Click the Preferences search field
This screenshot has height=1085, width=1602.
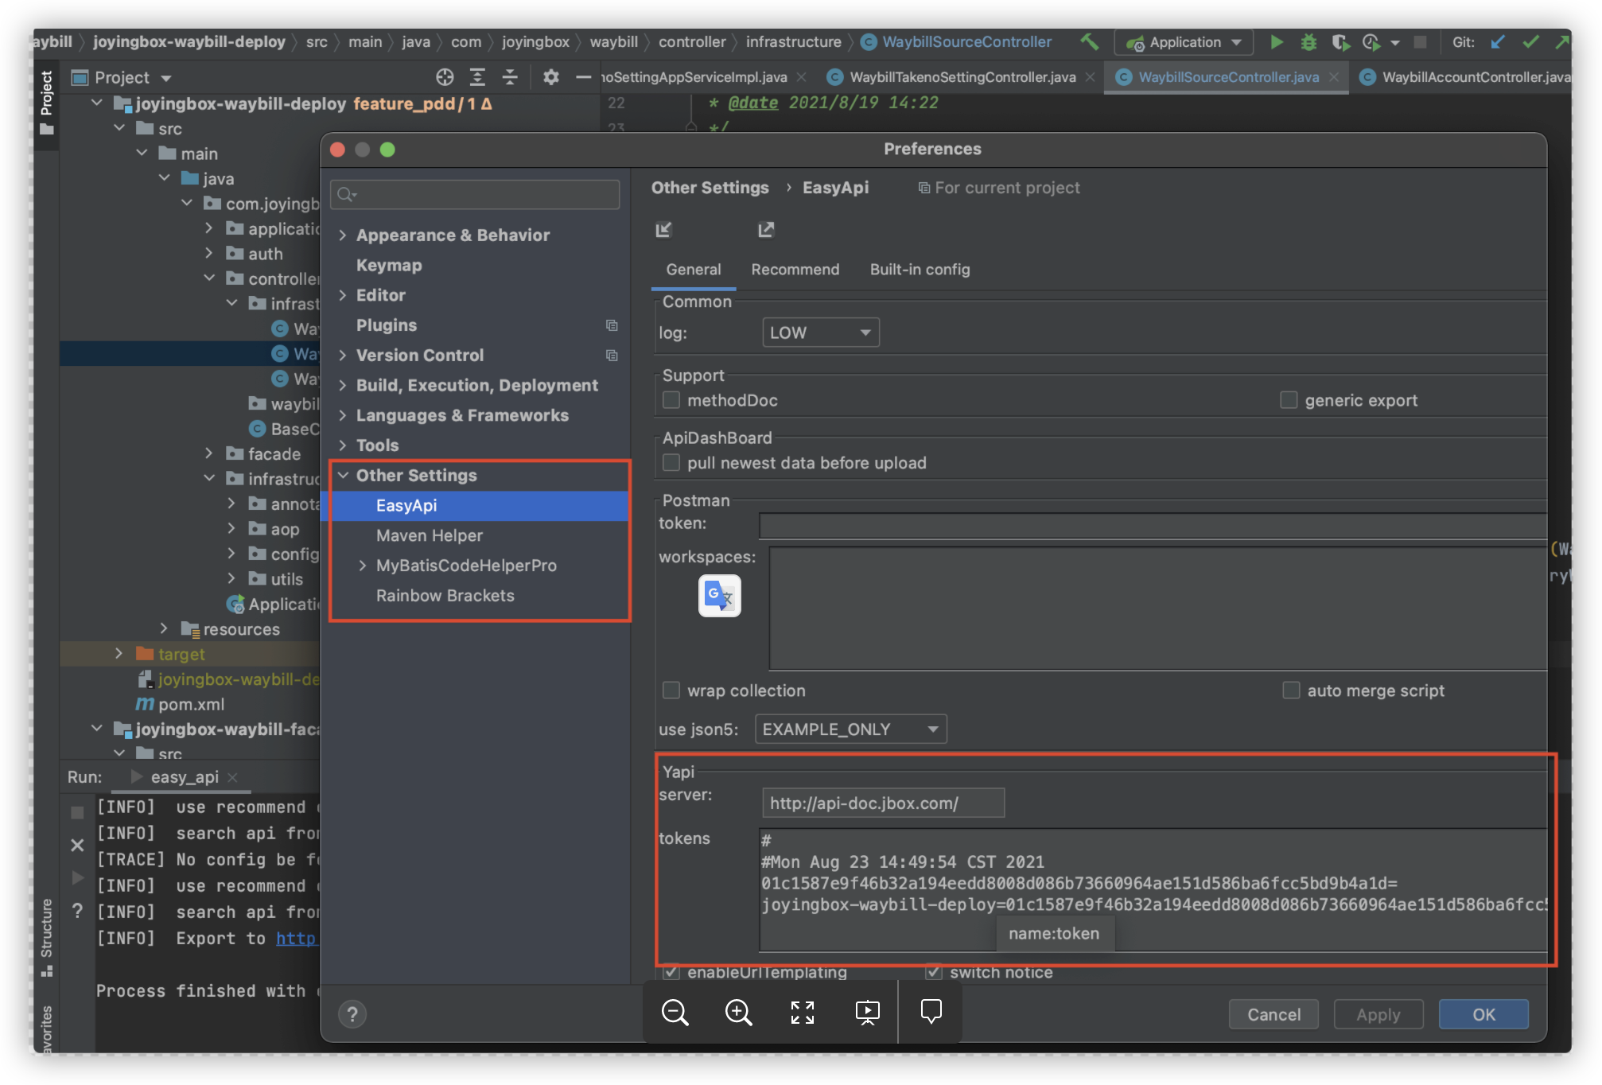(x=475, y=194)
